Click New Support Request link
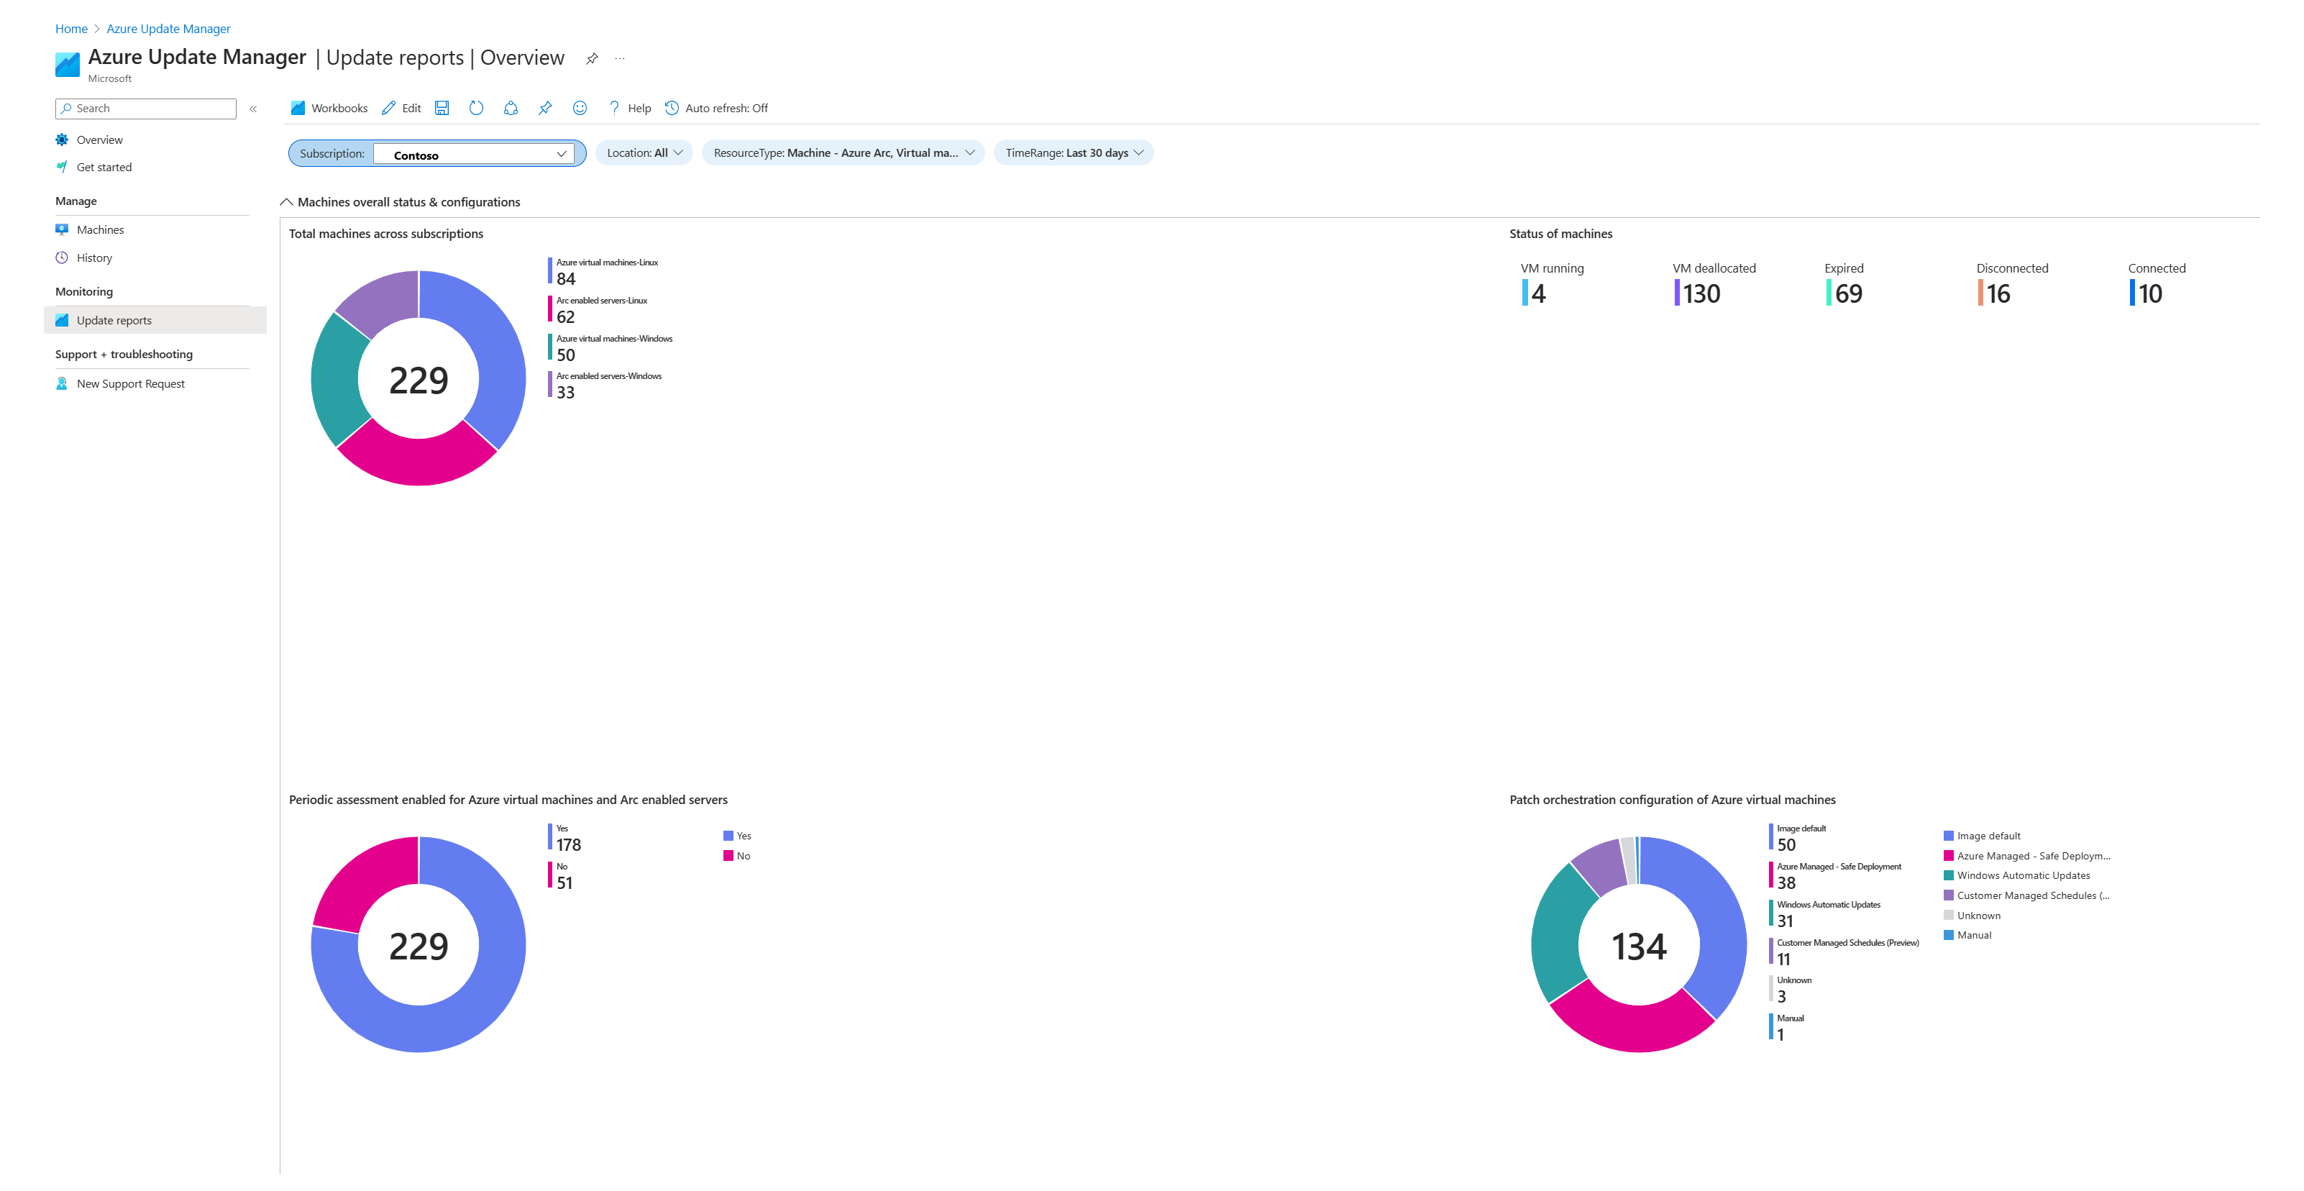 pyautogui.click(x=132, y=383)
